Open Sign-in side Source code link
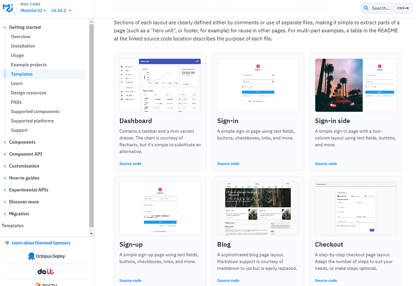This screenshot has height=286, width=416. [326, 164]
